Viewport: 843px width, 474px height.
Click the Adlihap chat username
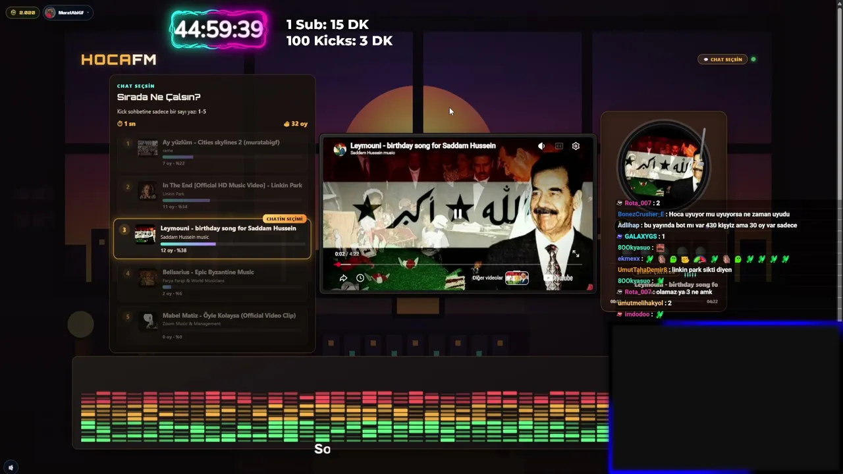(x=628, y=225)
